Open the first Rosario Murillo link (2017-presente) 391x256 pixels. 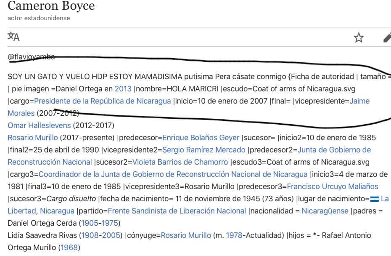[33, 138]
